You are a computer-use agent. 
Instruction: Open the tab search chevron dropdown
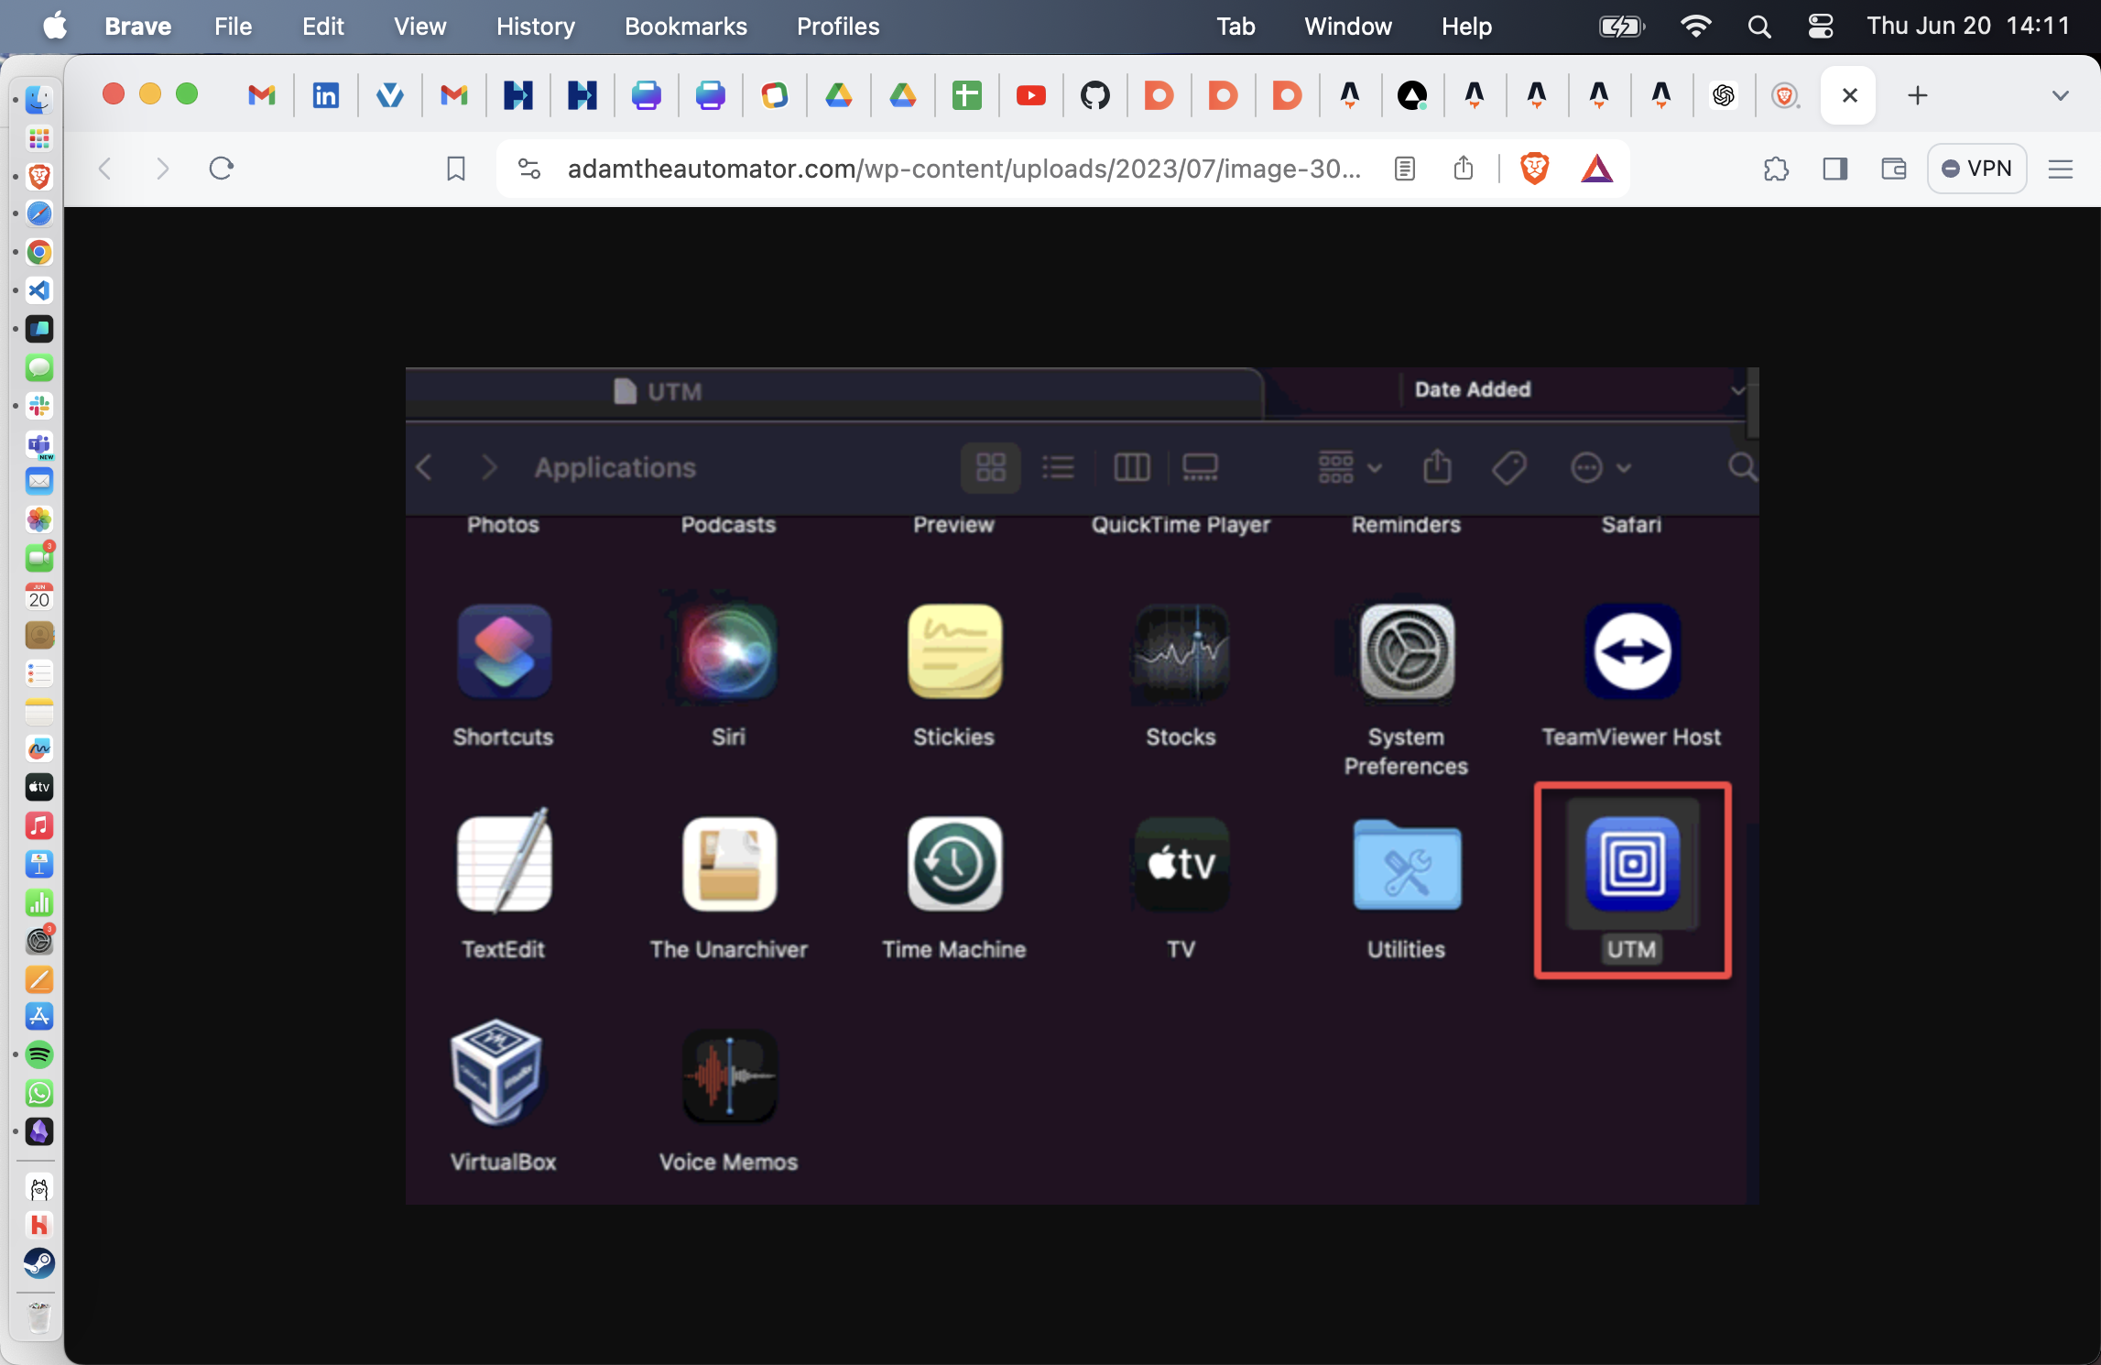point(2061,95)
